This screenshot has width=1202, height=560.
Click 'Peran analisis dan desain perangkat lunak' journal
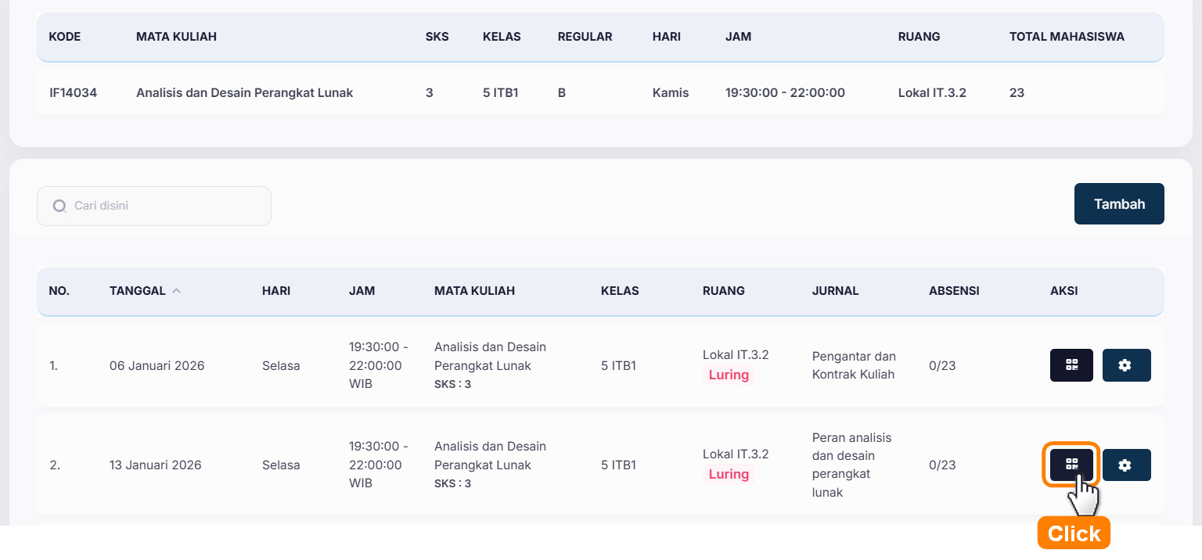click(x=851, y=465)
